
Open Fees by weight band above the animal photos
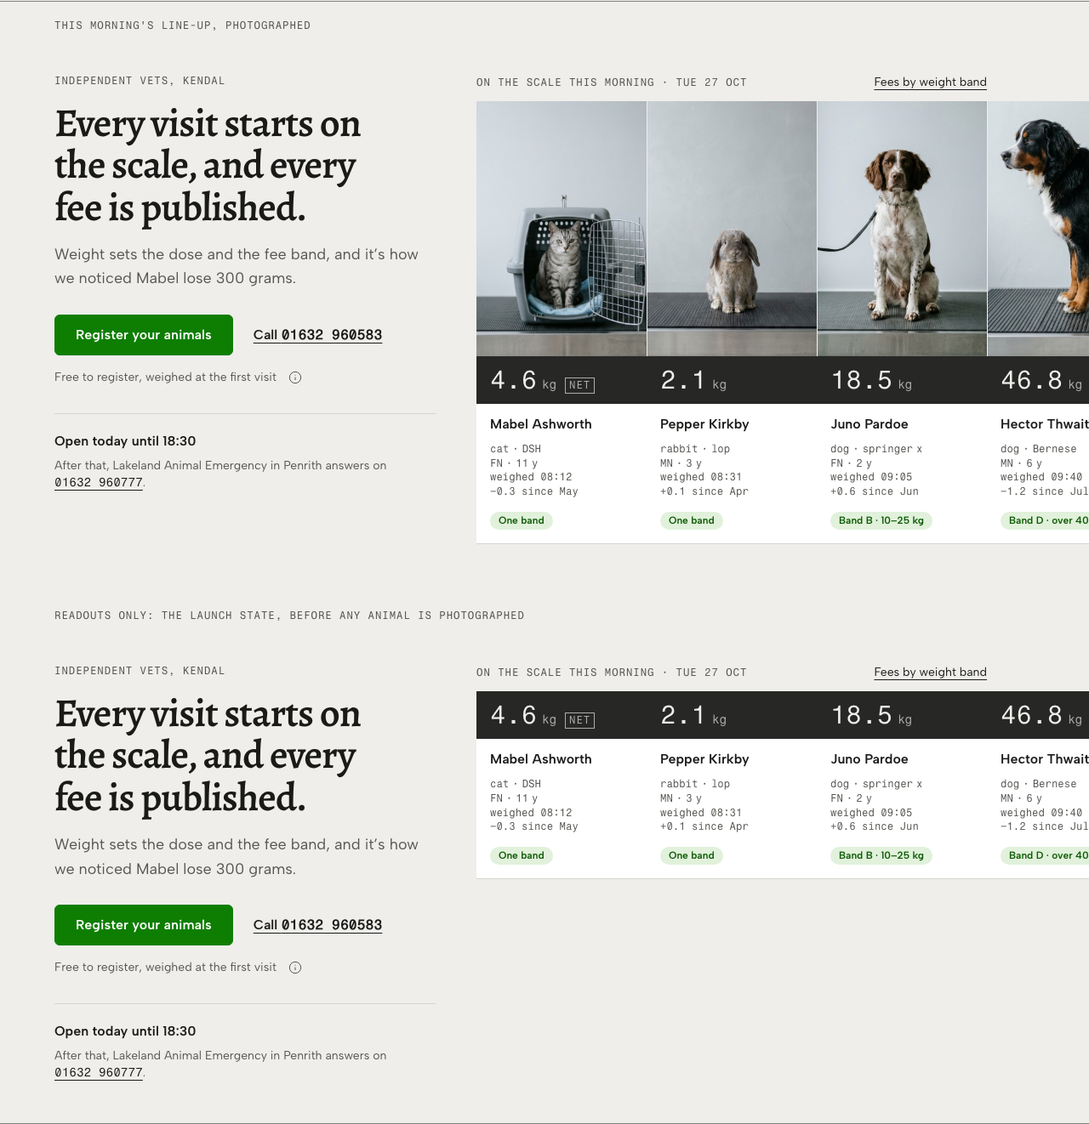click(930, 82)
